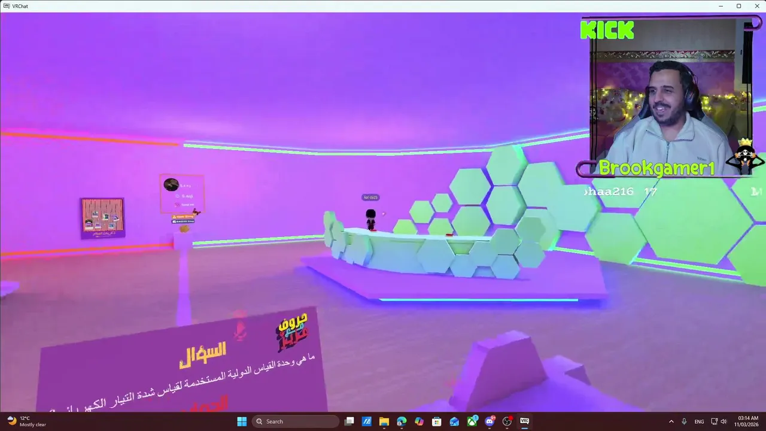The height and width of the screenshot is (431, 766).
Task: Open Discord from the taskbar
Action: click(490, 421)
